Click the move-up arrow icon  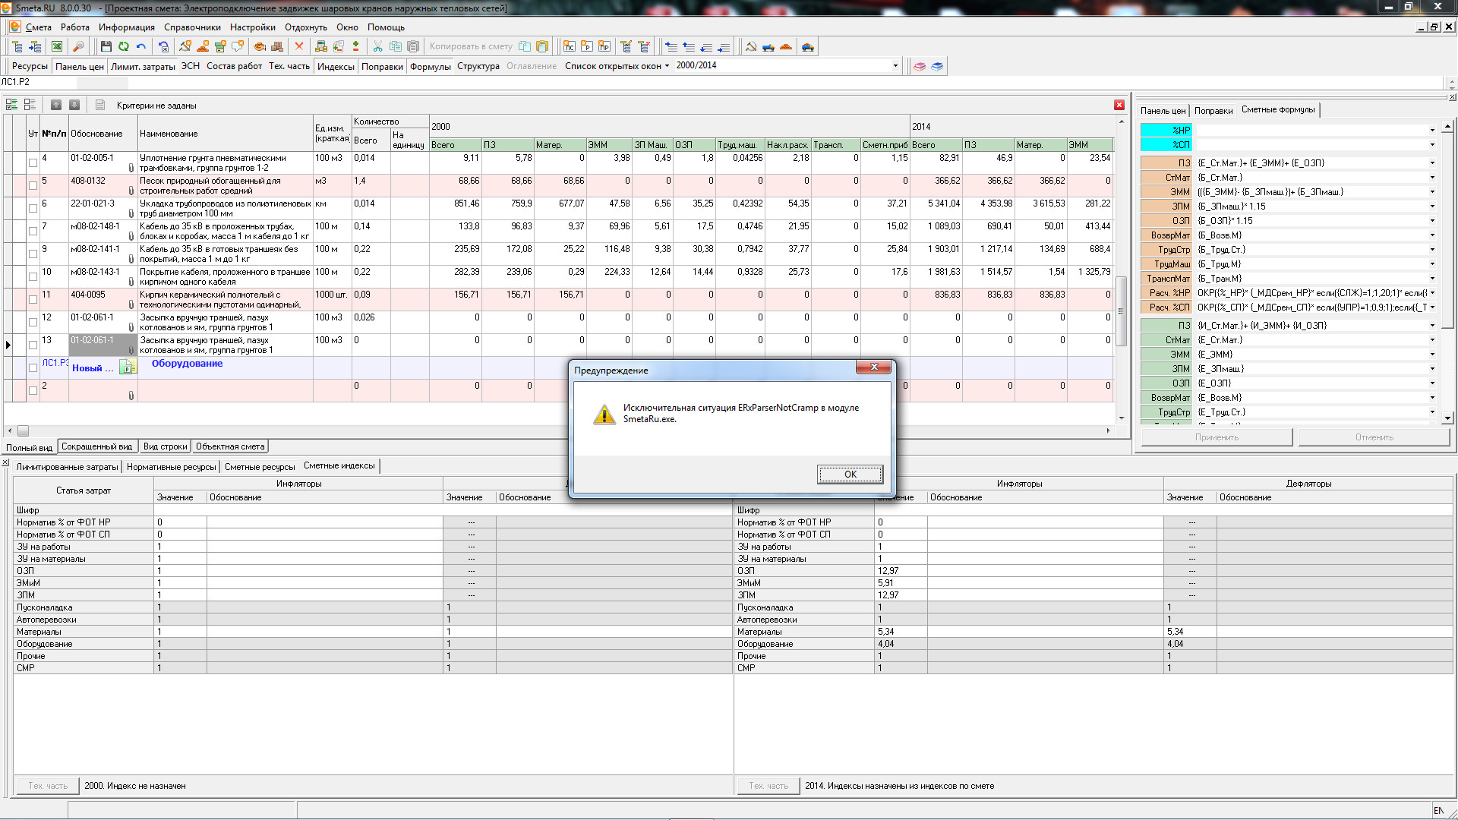(x=56, y=105)
